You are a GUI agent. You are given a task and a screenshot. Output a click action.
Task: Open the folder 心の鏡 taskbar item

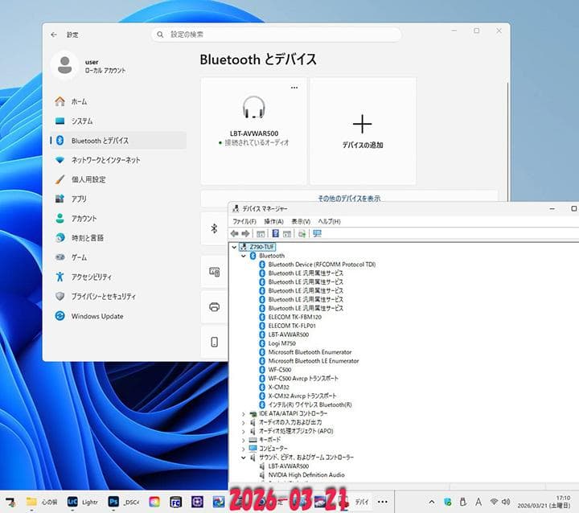click(41, 502)
